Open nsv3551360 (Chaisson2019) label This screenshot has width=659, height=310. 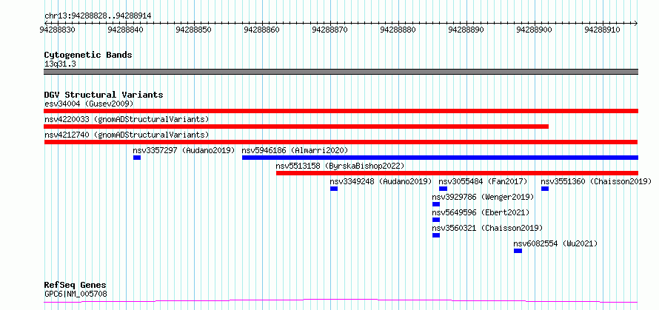pos(596,181)
